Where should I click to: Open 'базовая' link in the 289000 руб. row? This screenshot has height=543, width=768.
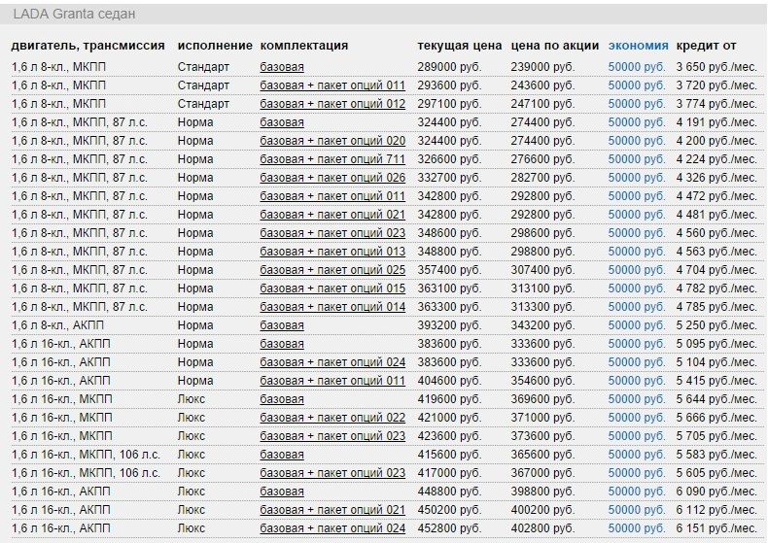coord(282,67)
